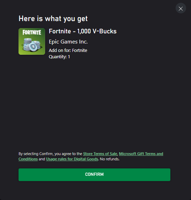Select the Fortnite - 1,000 V-Bucks title
The width and height of the screenshot is (191, 200).
[x=83, y=31]
